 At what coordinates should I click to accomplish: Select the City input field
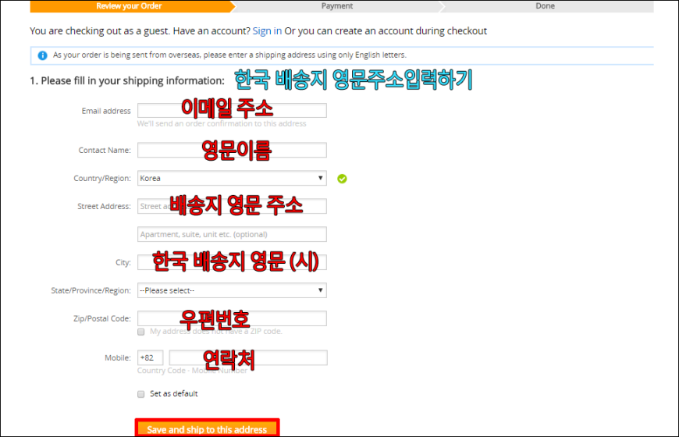click(x=232, y=262)
